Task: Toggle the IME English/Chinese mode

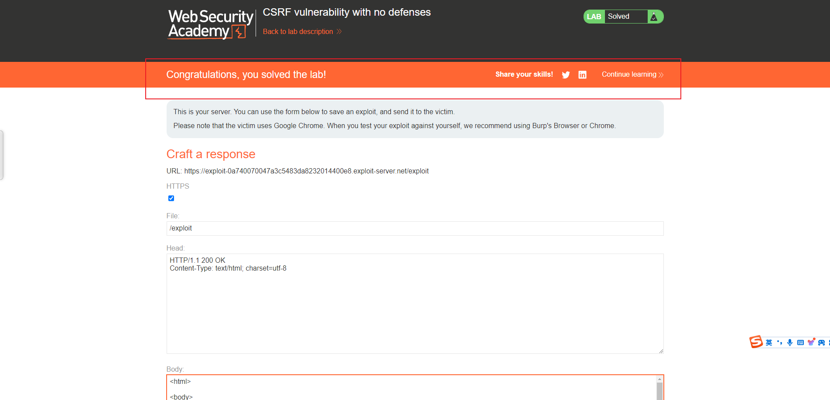Action: click(769, 342)
